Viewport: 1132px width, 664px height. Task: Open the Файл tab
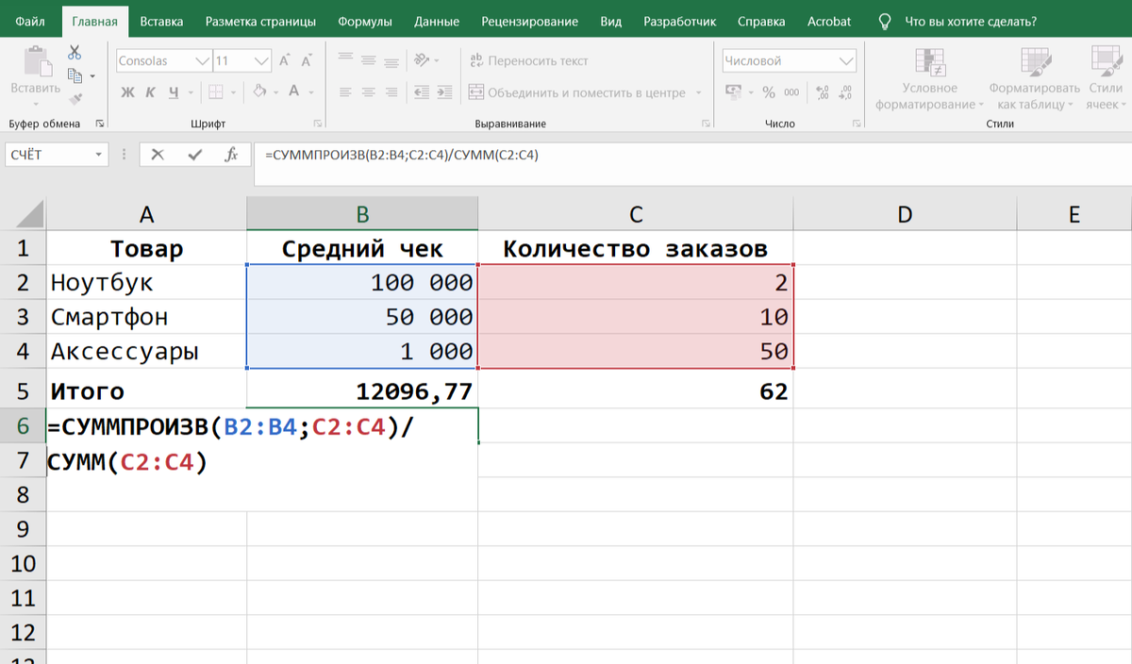[31, 21]
